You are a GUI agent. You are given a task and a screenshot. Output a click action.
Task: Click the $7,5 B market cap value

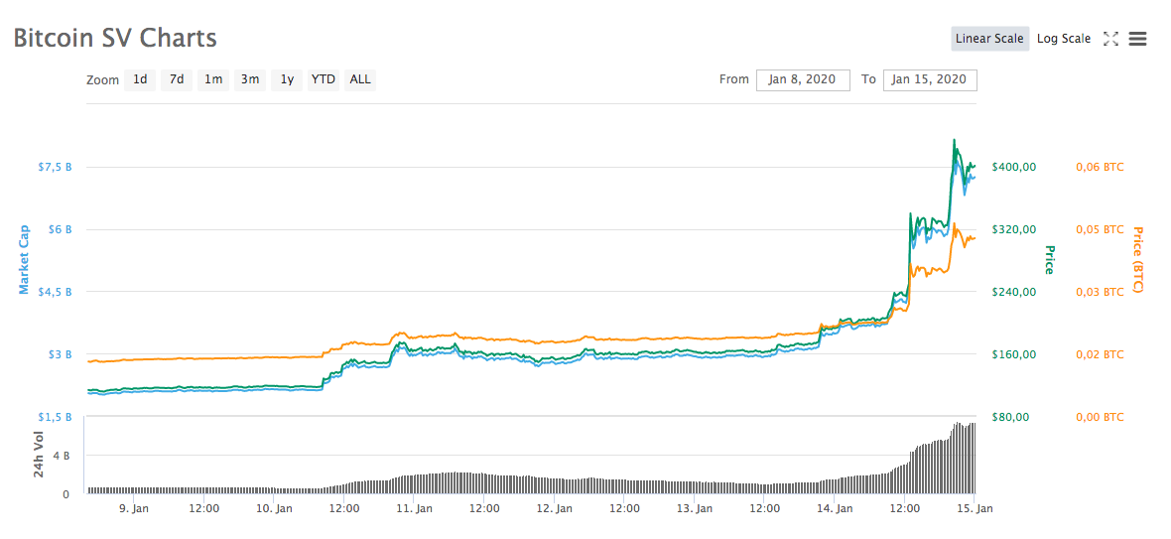55,167
